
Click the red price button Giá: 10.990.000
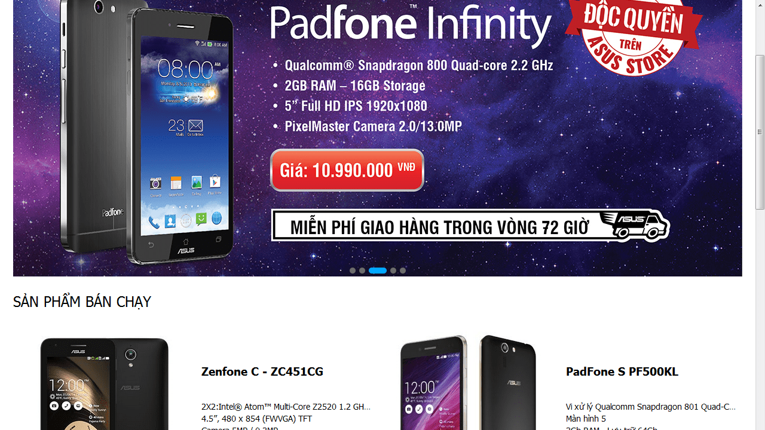(347, 170)
